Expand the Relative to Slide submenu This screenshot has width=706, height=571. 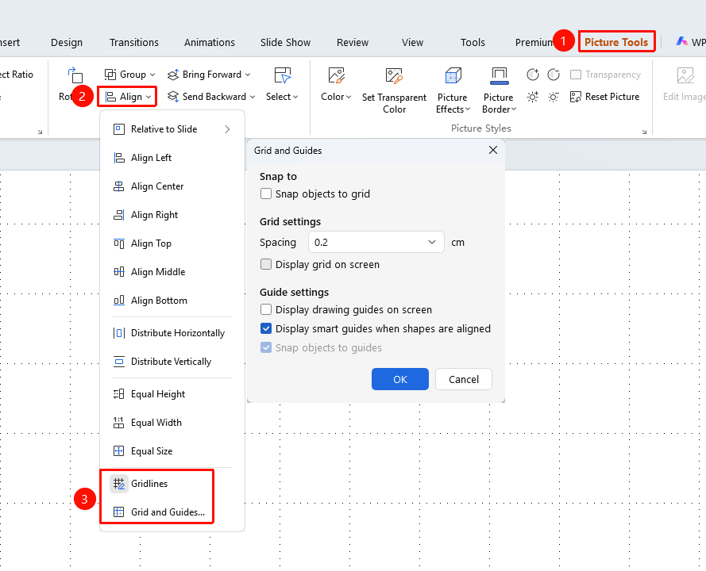172,129
